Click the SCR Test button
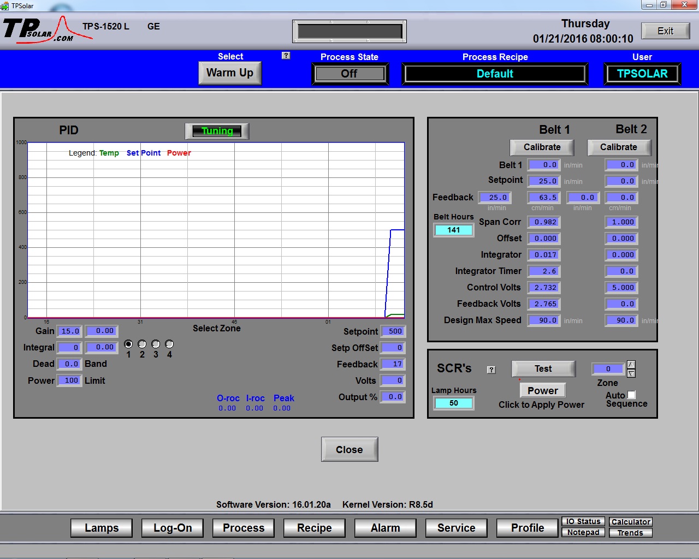Viewport: 699px width, 559px height. tap(543, 369)
